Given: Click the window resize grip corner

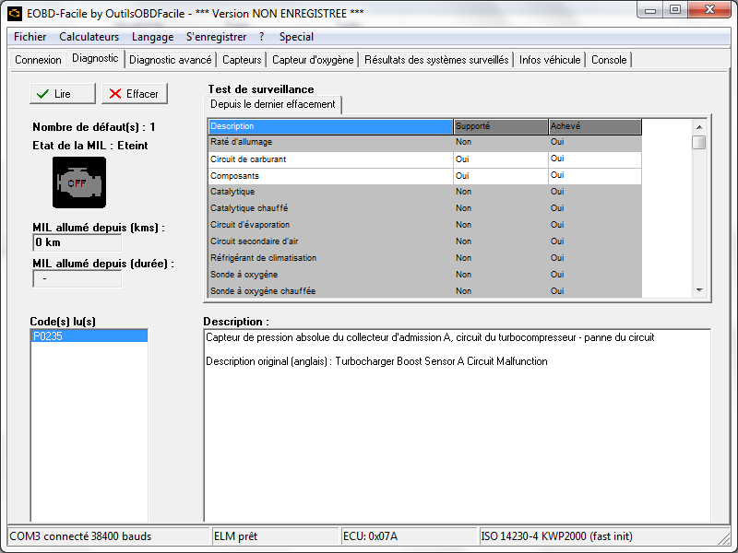Looking at the screenshot, I should [724, 537].
